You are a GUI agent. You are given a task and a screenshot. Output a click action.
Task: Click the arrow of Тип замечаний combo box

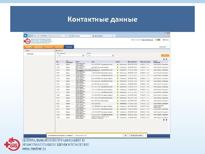pyautogui.click(x=83, y=56)
